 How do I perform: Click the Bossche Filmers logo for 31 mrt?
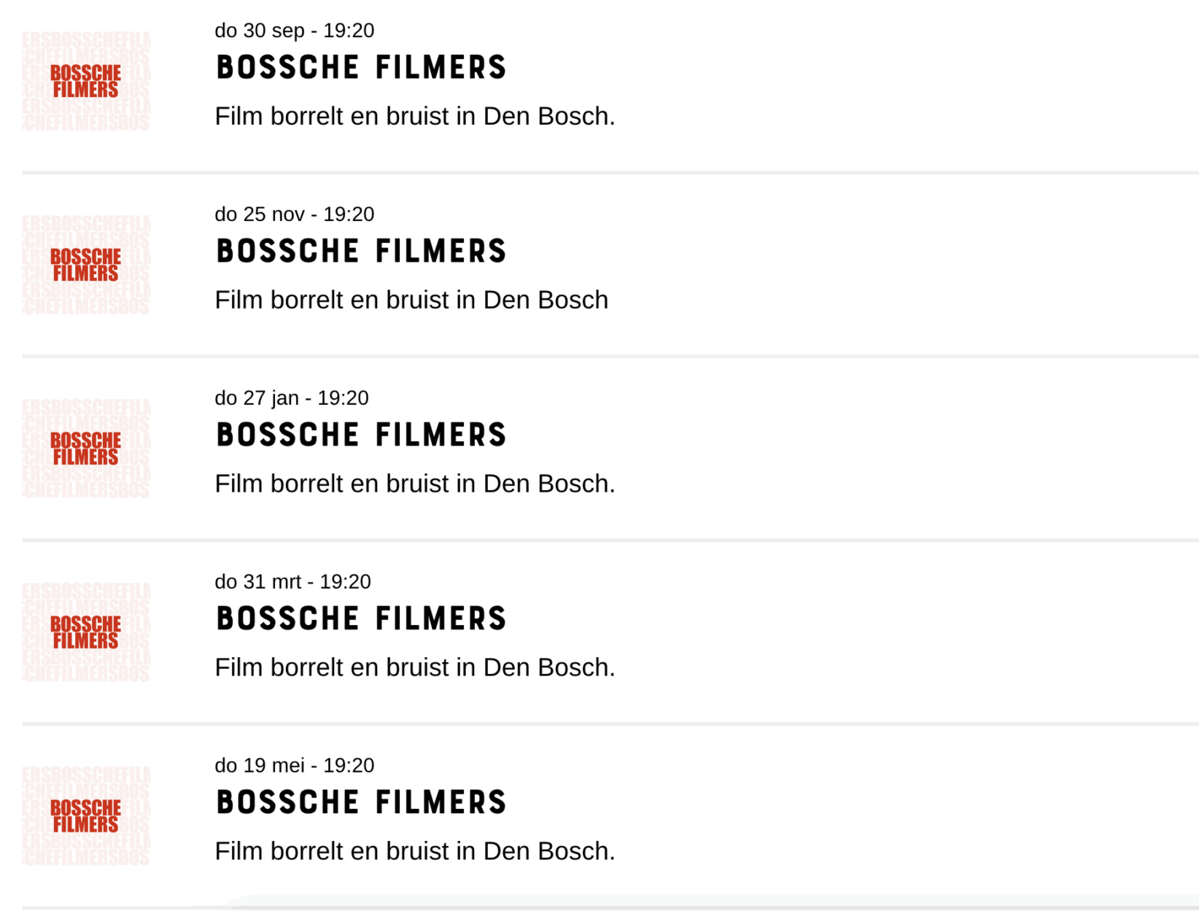(86, 633)
